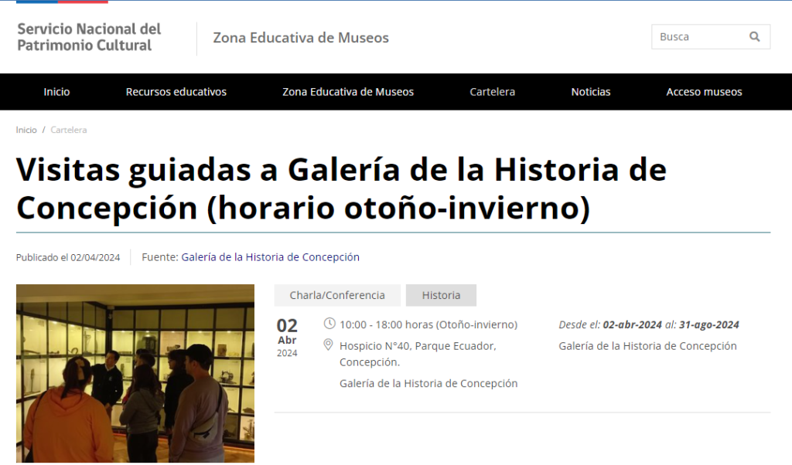
Task: Click the Inicio breadcrumb link
Action: tap(26, 130)
